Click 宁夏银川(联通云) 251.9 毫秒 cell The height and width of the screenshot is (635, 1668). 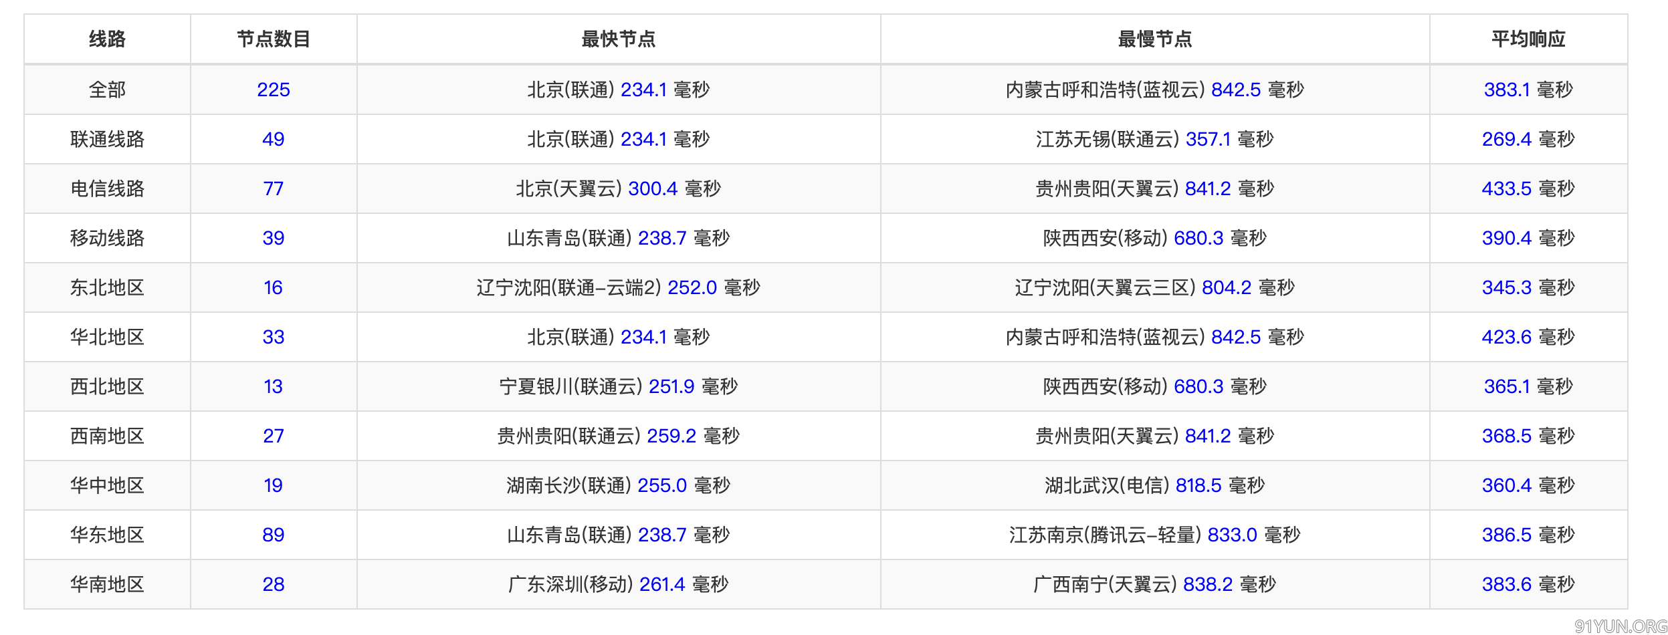(619, 386)
